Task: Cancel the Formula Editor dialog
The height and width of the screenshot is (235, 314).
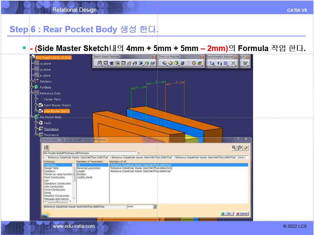Action: tap(242, 214)
